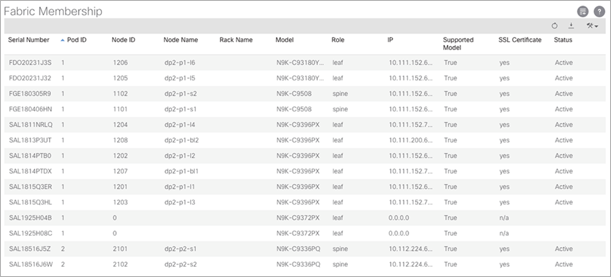Click the download icon in the toolbar
611x277 pixels.
(x=571, y=25)
